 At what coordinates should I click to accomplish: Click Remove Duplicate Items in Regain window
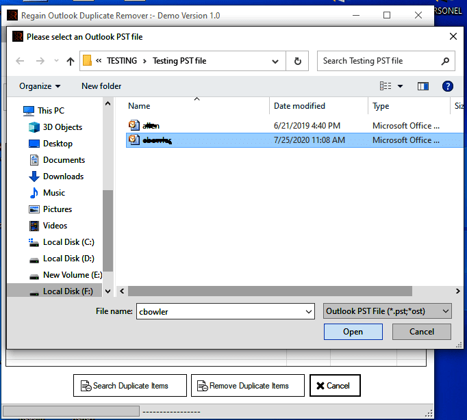(247, 386)
